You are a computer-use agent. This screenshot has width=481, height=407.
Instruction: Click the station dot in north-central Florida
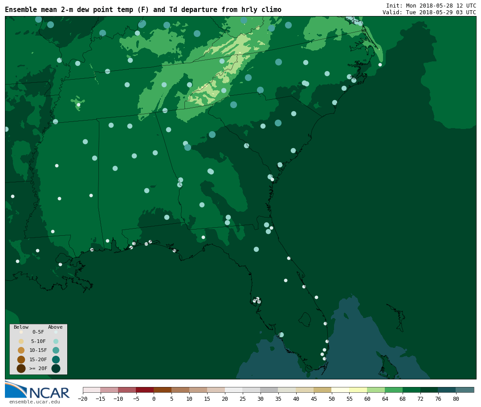(256, 249)
